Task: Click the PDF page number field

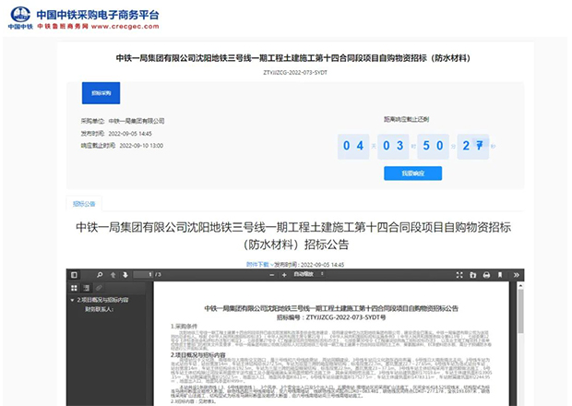Action: [x=143, y=275]
